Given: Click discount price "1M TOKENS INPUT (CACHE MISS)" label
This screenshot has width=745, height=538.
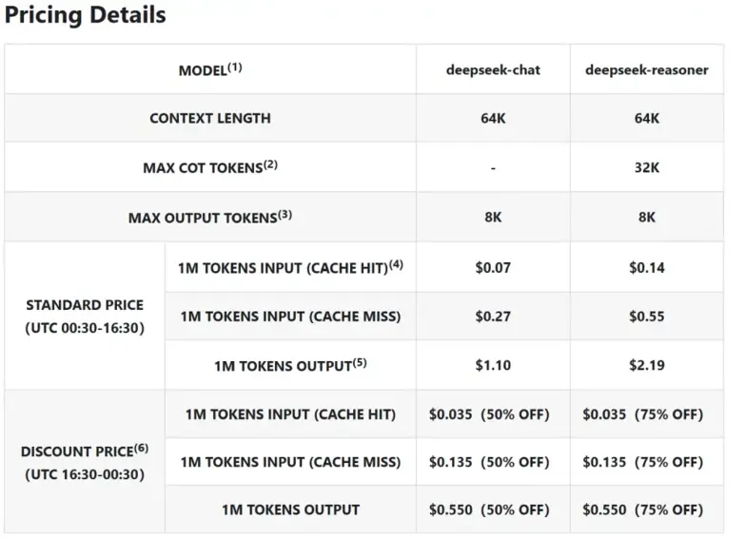Looking at the screenshot, I should pos(290,462).
